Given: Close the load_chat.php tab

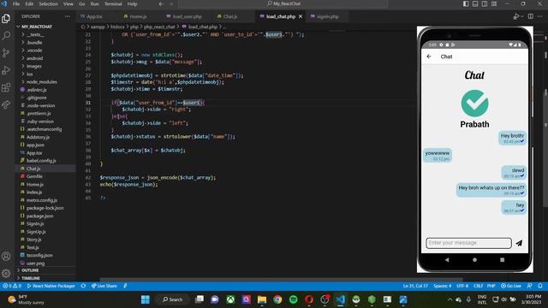Looking at the screenshot, I should (x=301, y=16).
